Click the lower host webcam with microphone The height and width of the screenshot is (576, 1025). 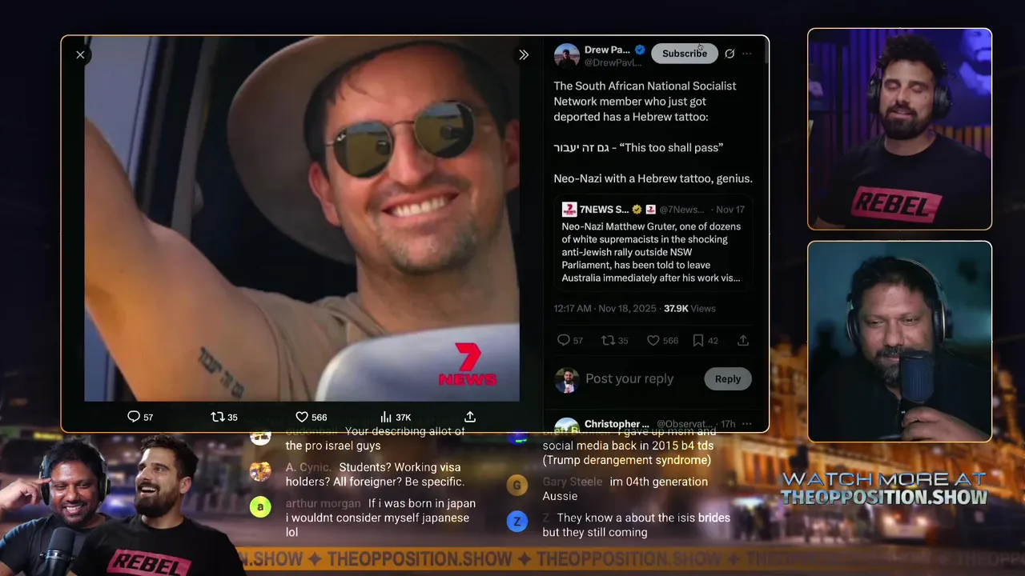coord(899,342)
